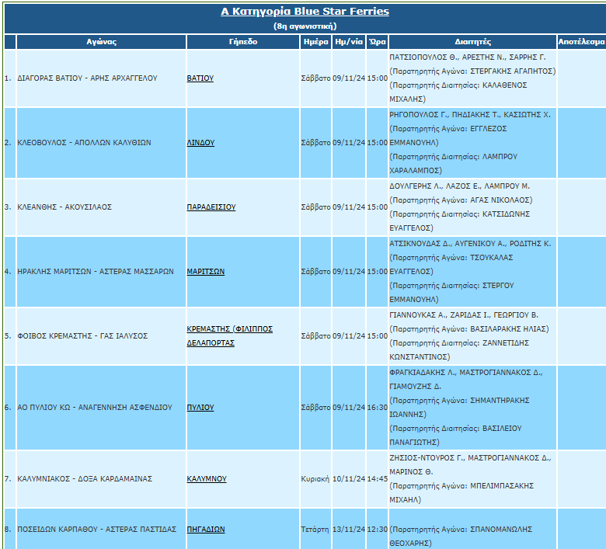
Task: Click date 09/11/24 in ΔΙΑΓΟΡΑΣ ΒΑΤΙΟΥ row
Action: point(349,78)
